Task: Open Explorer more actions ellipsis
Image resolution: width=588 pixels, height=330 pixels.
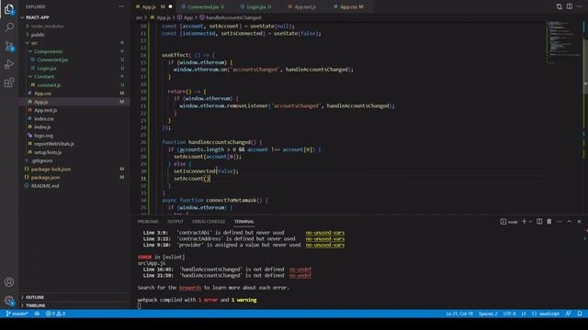Action: coord(121,6)
